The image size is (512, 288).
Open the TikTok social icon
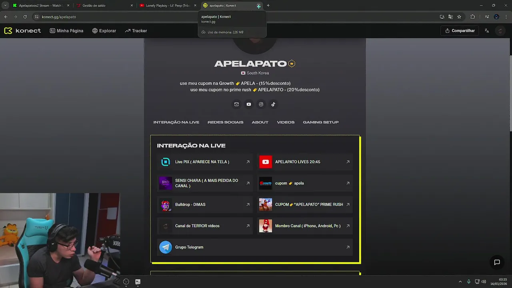tap(273, 104)
